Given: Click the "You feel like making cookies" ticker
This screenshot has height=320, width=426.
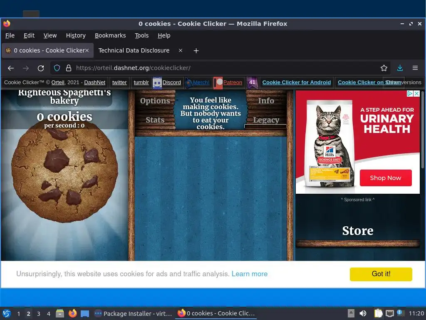Looking at the screenshot, I should 211,113.
